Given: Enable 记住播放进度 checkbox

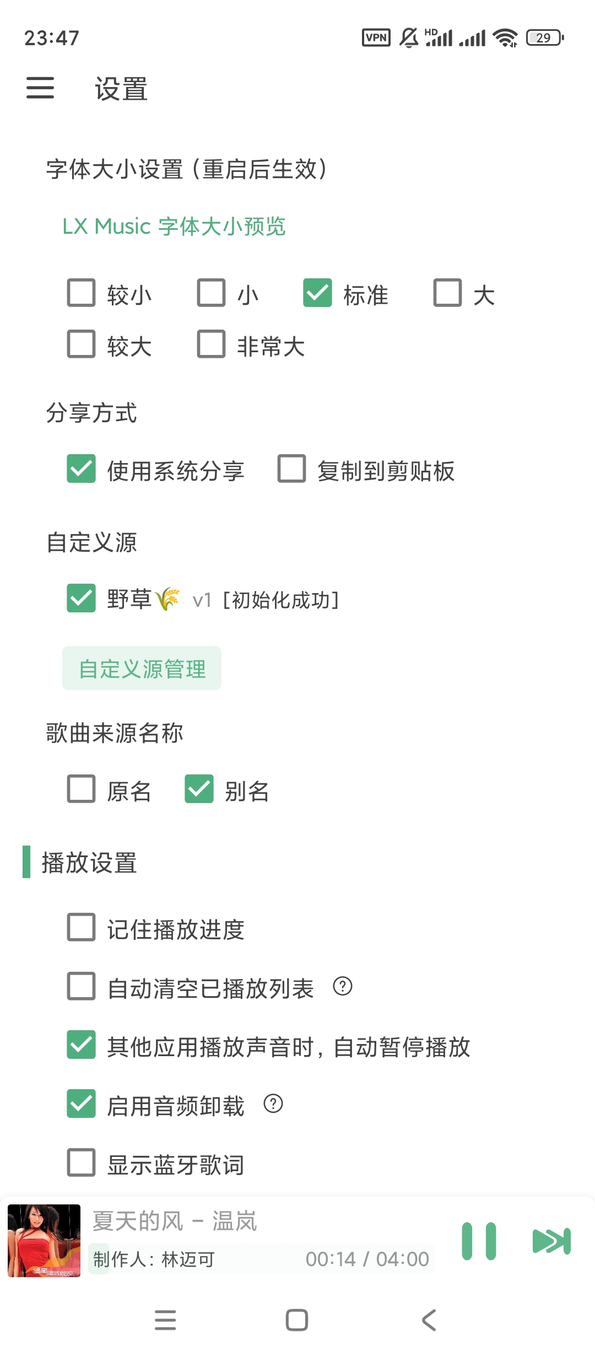Looking at the screenshot, I should [82, 927].
